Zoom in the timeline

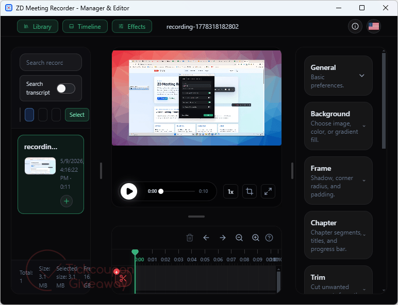[x=255, y=238]
